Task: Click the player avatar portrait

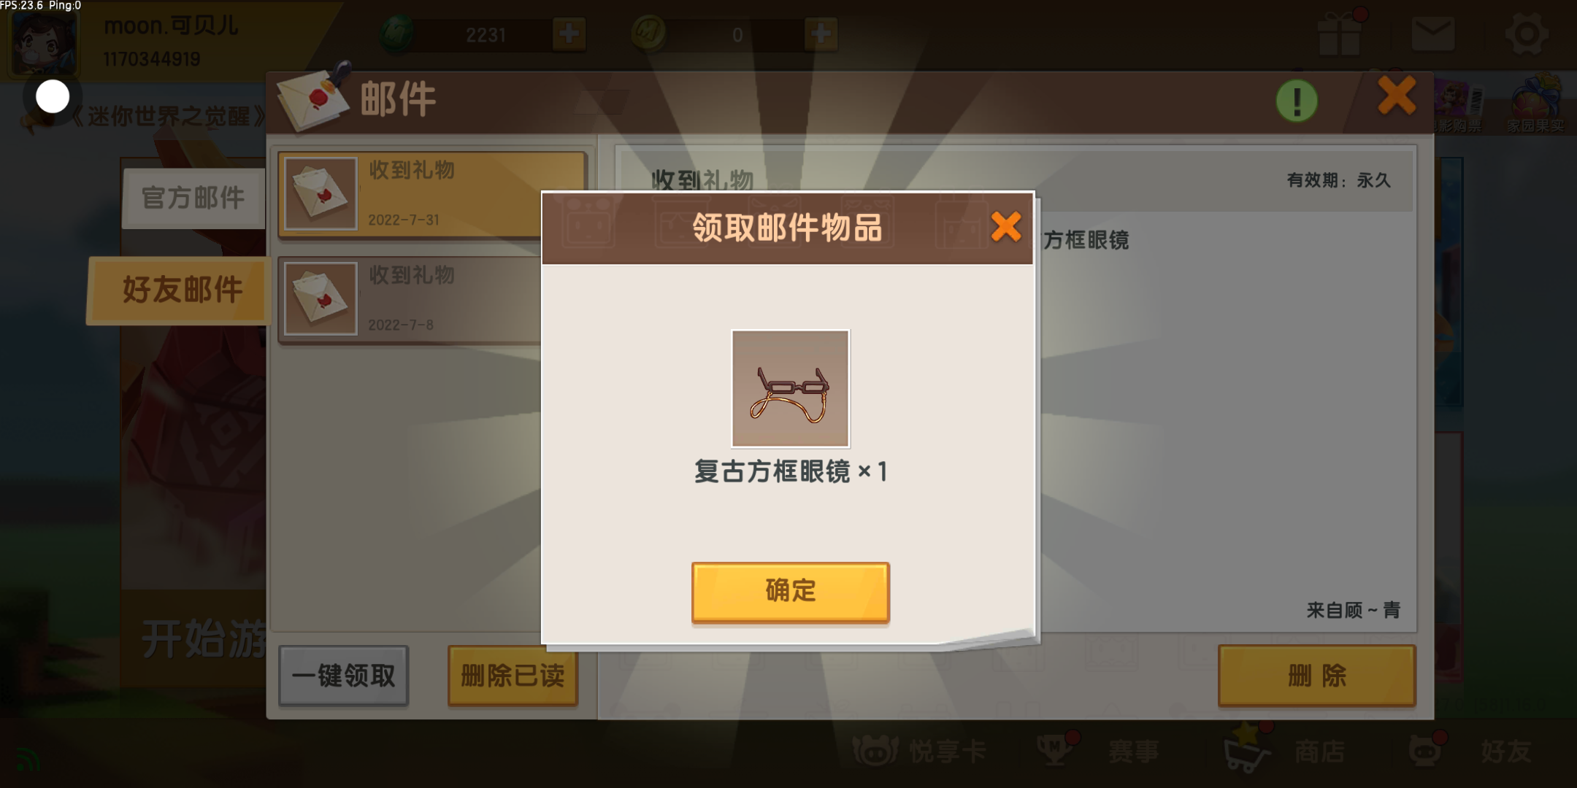Action: point(43,42)
